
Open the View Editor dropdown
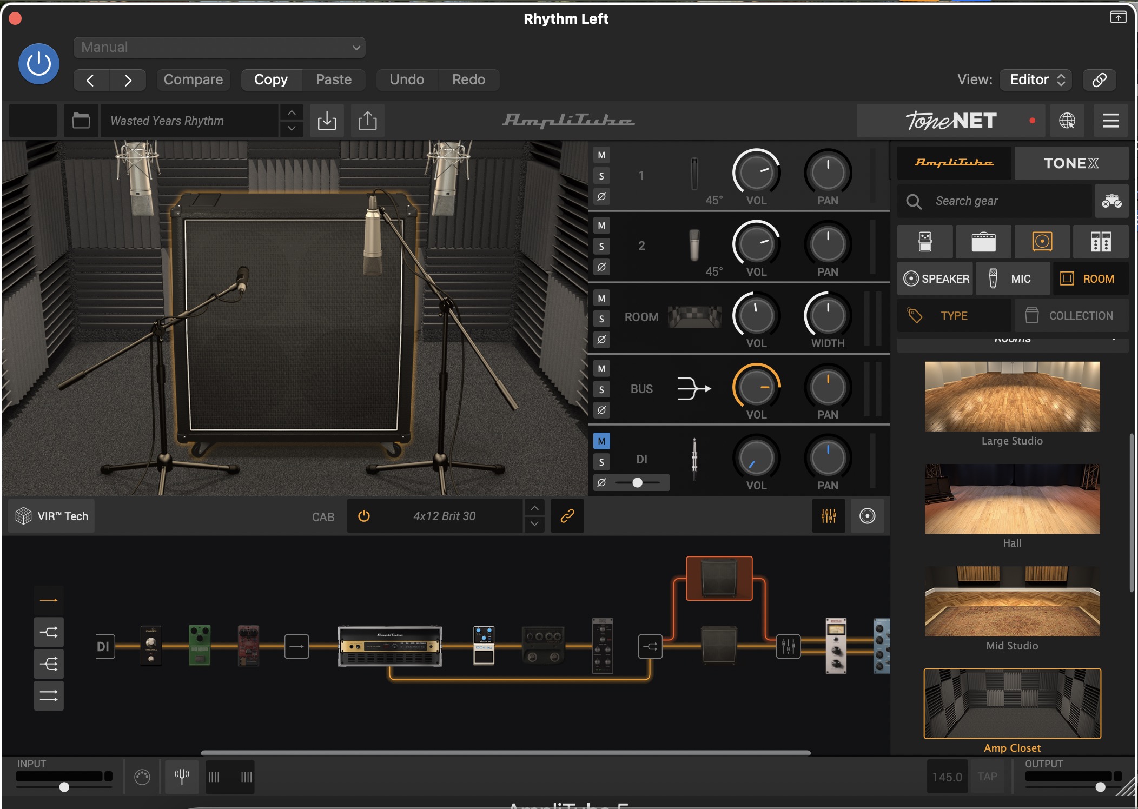click(1036, 80)
